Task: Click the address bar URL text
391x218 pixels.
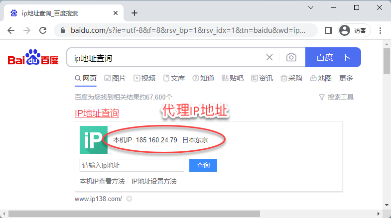Action: [188, 30]
